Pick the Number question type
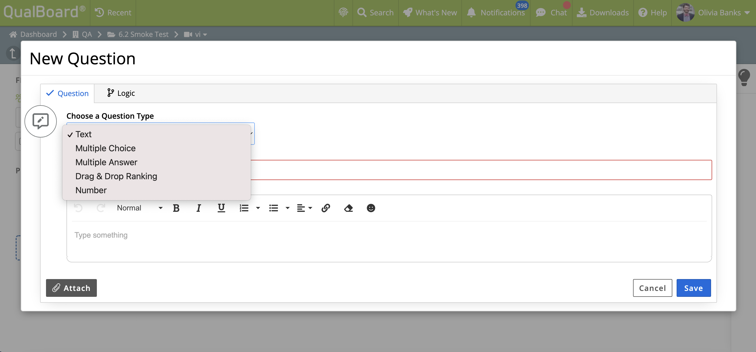This screenshot has height=352, width=756. pyautogui.click(x=91, y=190)
